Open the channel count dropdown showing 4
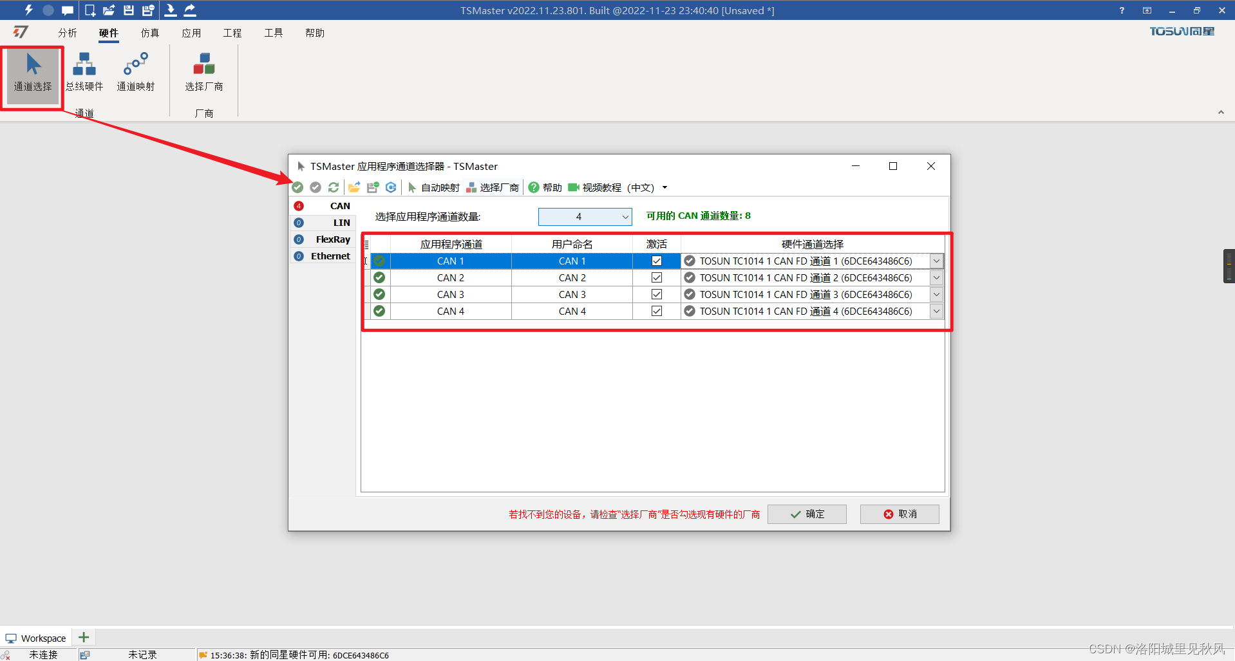The height and width of the screenshot is (661, 1235). pyautogui.click(x=585, y=217)
